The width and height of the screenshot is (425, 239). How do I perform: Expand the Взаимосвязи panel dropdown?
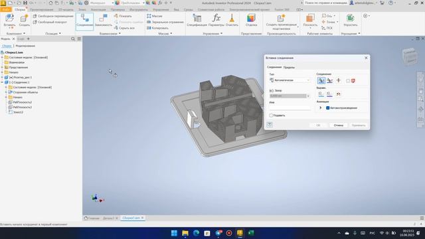click(120, 34)
